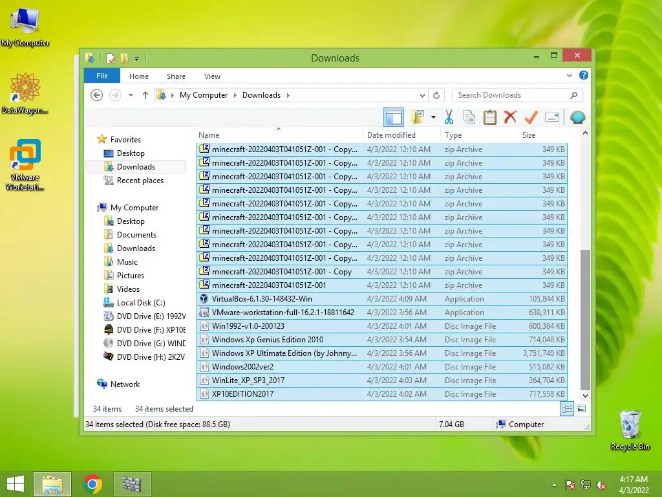Expand the arrow after Downloads in the breadcrumb
Viewport: 662px width, 497px height.
pos(288,95)
